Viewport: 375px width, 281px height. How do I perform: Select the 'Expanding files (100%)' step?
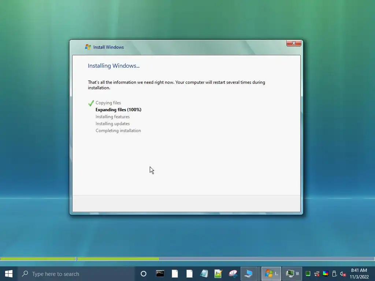(x=118, y=110)
